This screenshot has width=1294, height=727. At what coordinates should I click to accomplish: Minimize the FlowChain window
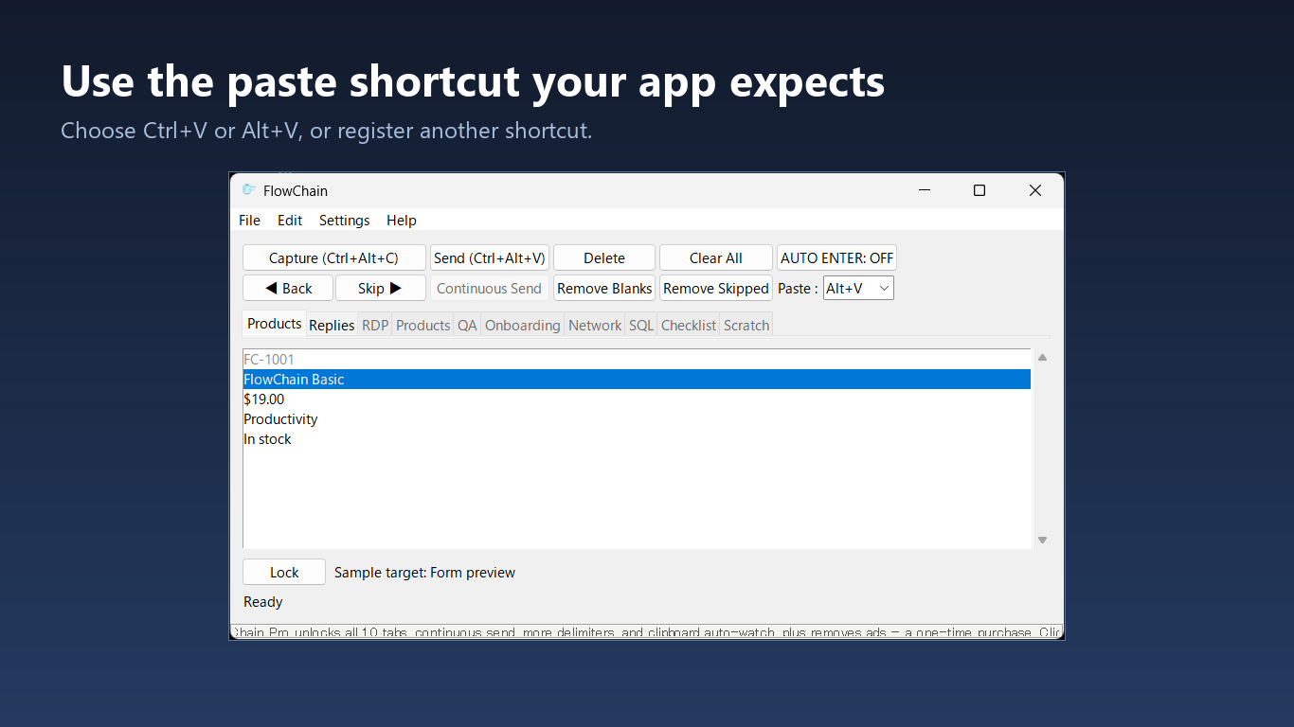tap(925, 190)
